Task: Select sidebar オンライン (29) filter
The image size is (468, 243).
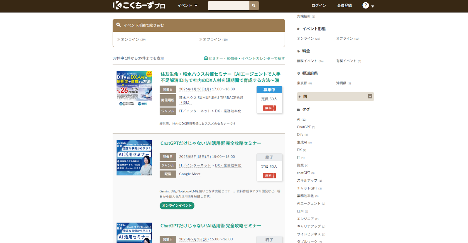Action: [x=309, y=39]
